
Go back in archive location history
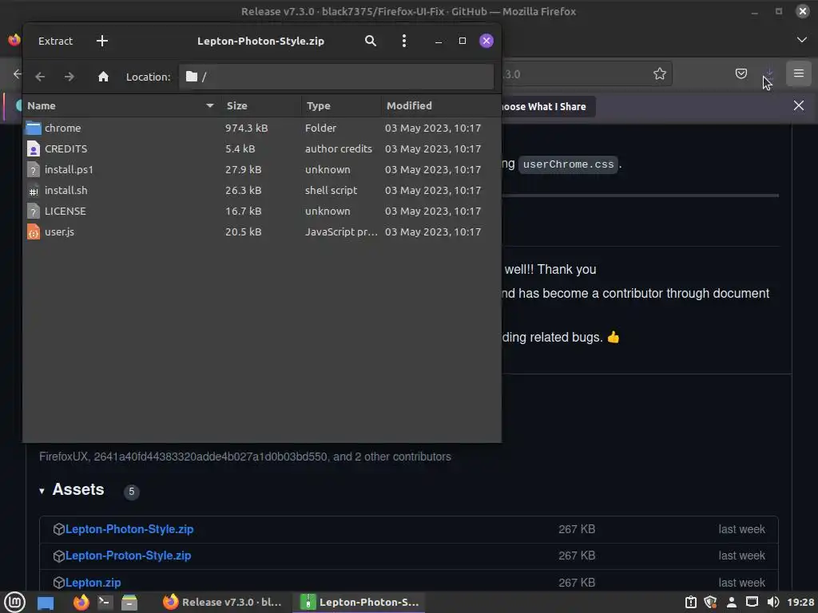(40, 77)
